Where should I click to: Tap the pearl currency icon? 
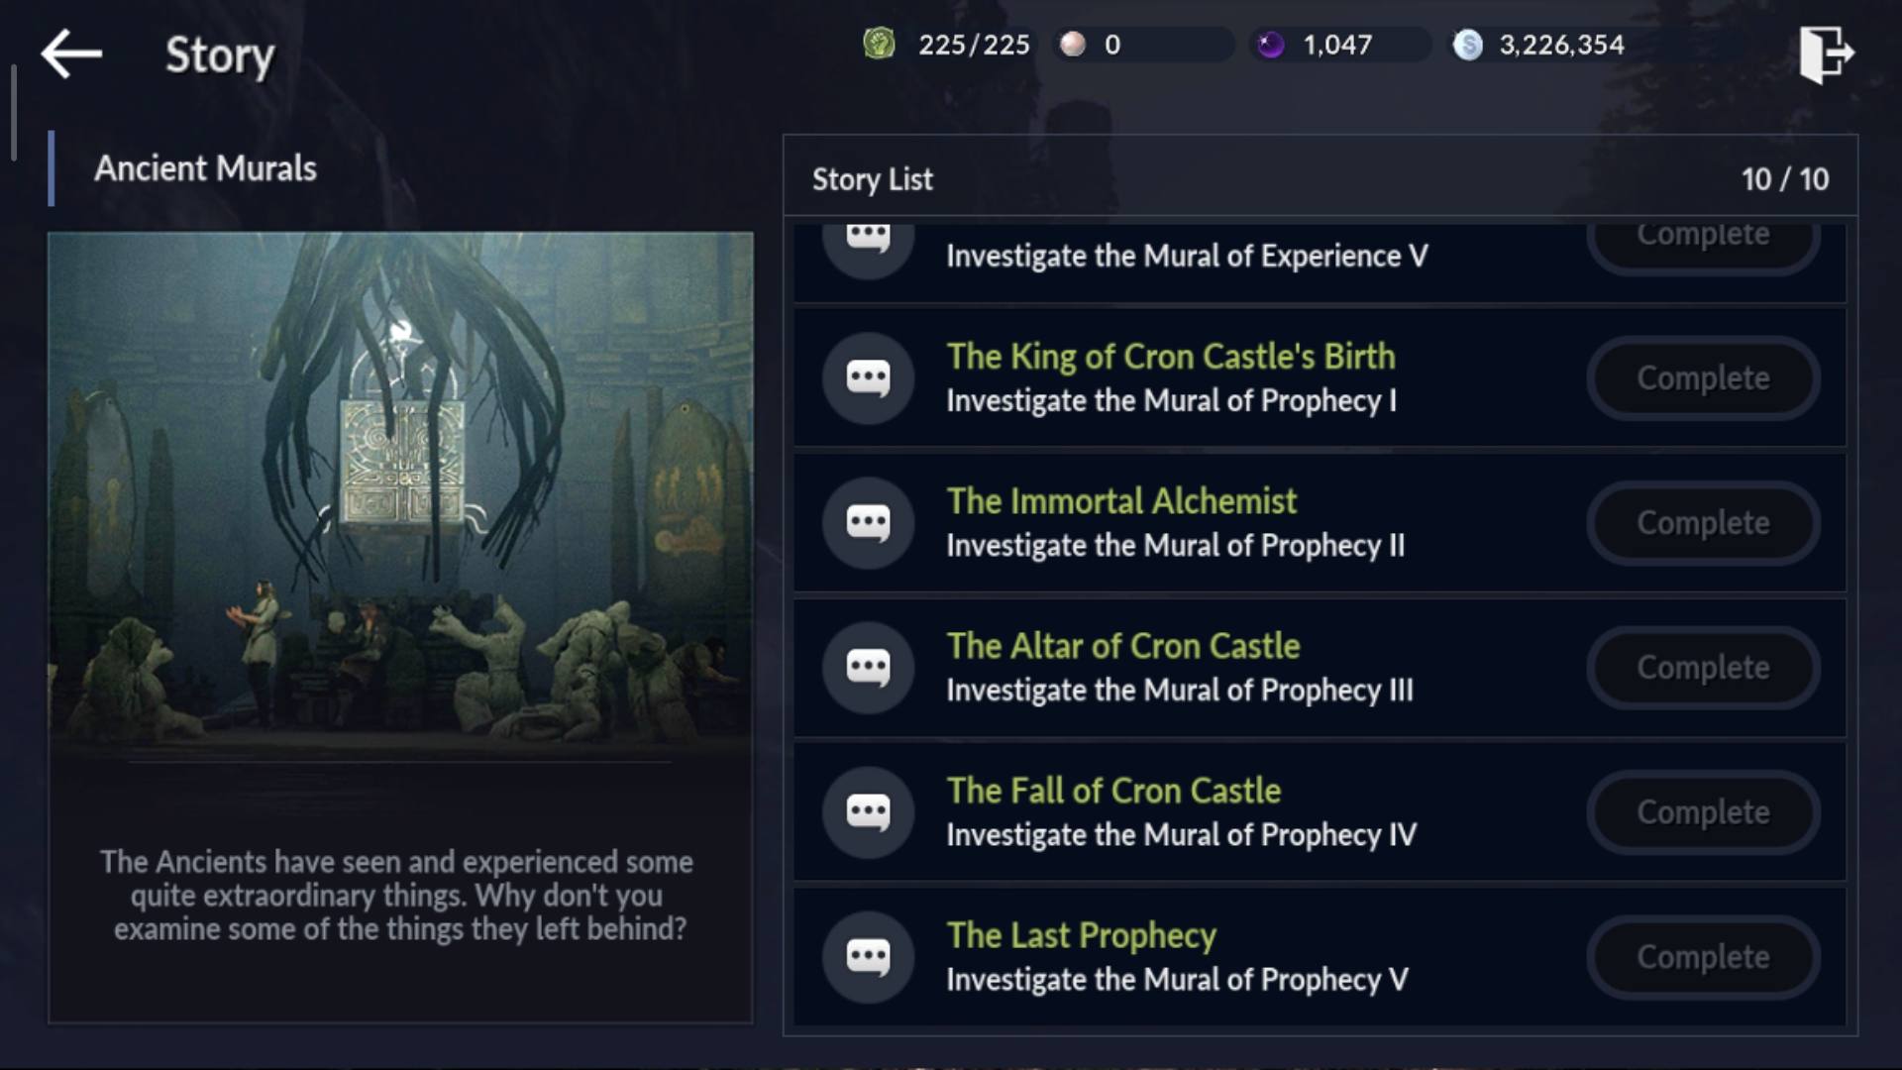(x=1072, y=45)
